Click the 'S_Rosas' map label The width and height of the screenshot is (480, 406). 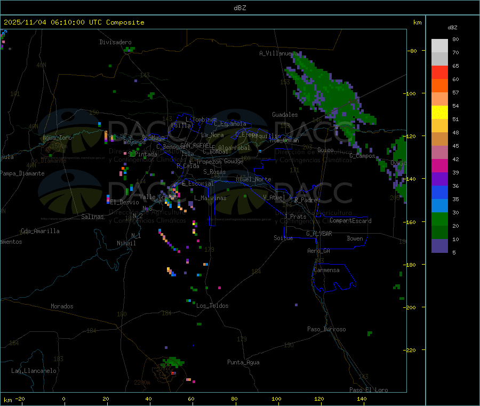214,172
